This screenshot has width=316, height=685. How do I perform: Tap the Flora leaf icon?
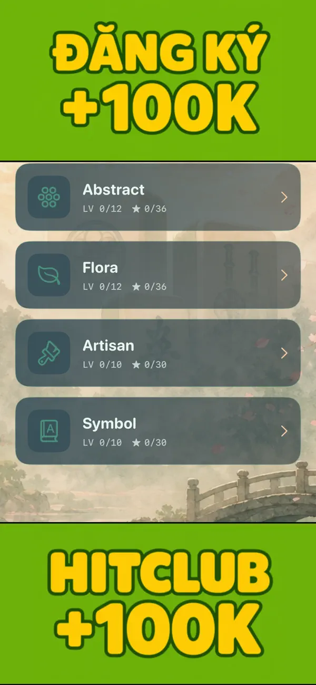coord(49,275)
